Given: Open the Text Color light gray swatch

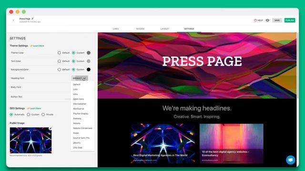Looking at the screenshot, I should (x=89, y=61).
